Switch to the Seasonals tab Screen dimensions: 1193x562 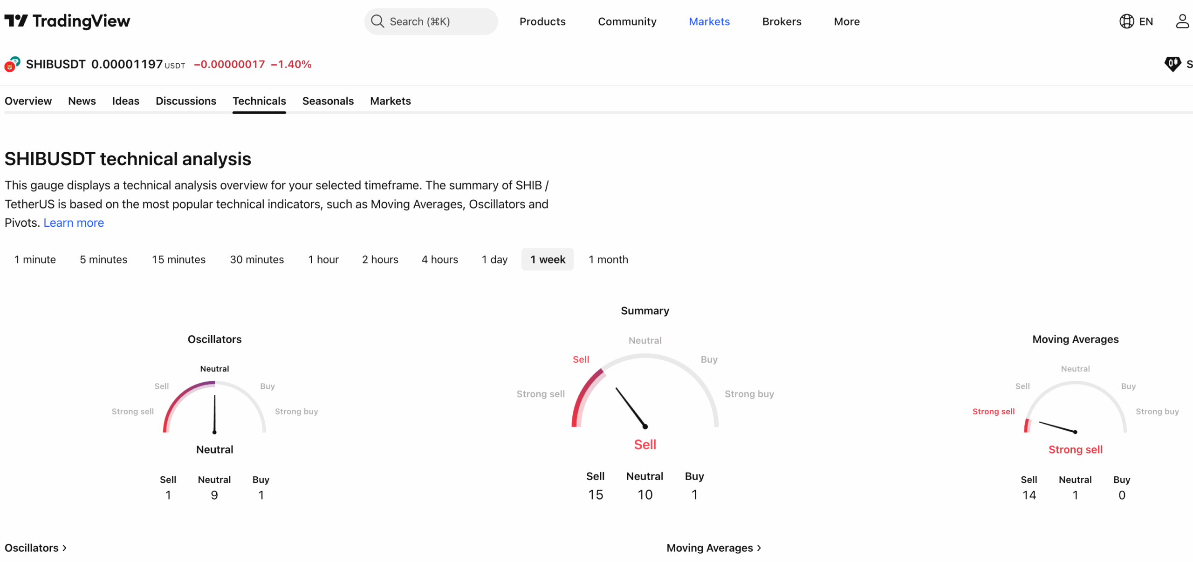point(328,101)
